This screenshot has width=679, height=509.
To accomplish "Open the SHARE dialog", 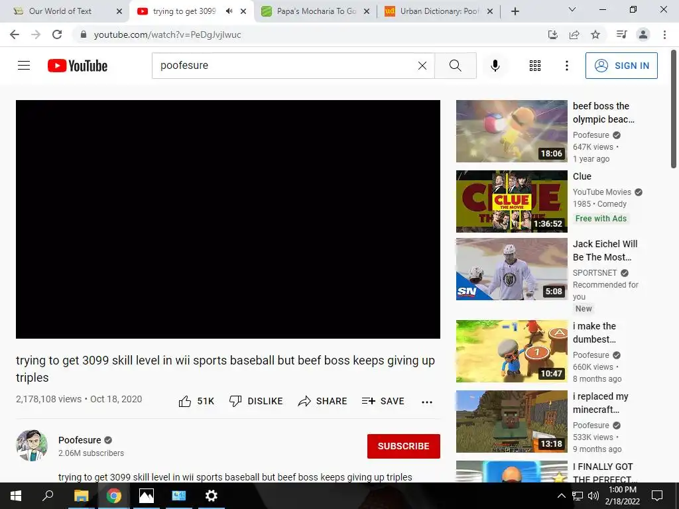I will coord(323,401).
